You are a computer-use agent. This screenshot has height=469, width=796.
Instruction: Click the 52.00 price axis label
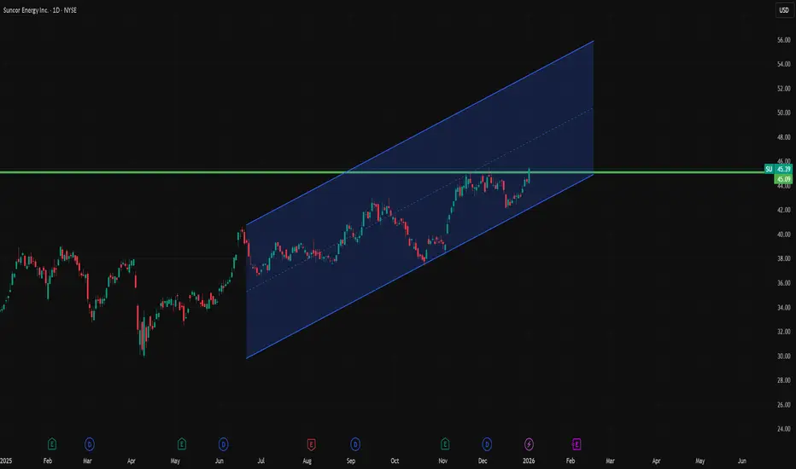click(x=784, y=89)
